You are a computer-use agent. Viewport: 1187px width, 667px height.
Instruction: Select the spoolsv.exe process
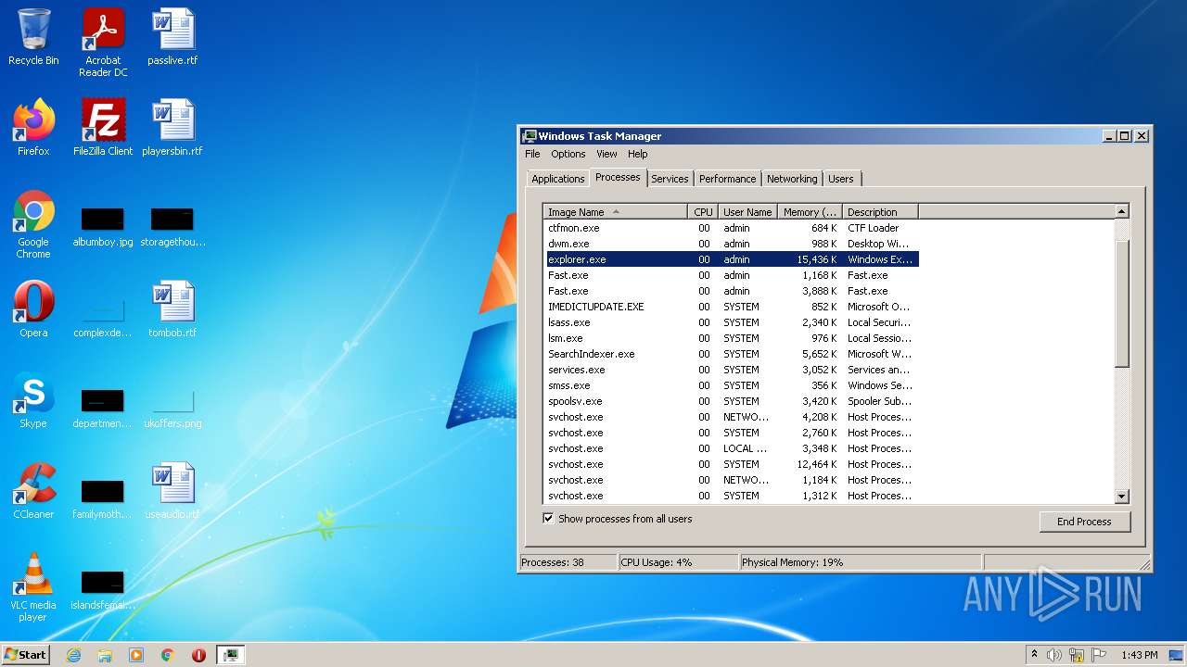point(732,401)
